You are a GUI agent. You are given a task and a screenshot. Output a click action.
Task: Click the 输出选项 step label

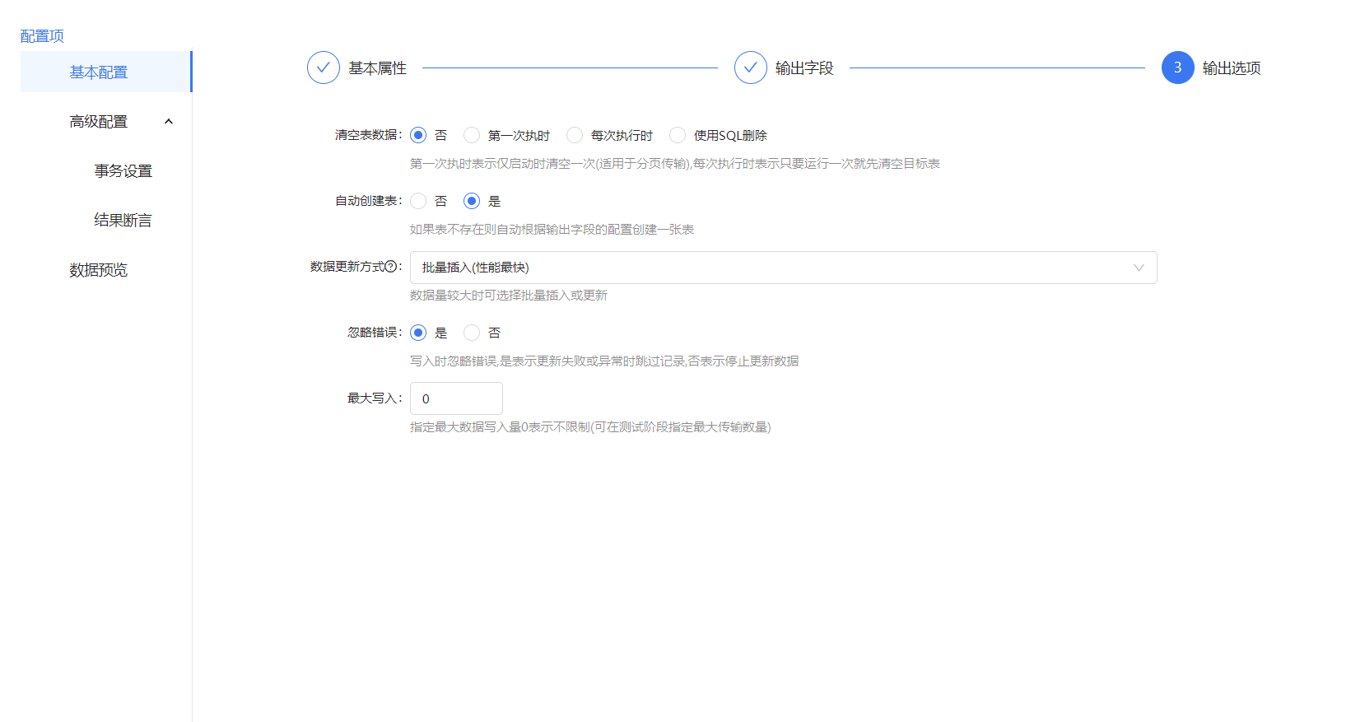point(1232,68)
